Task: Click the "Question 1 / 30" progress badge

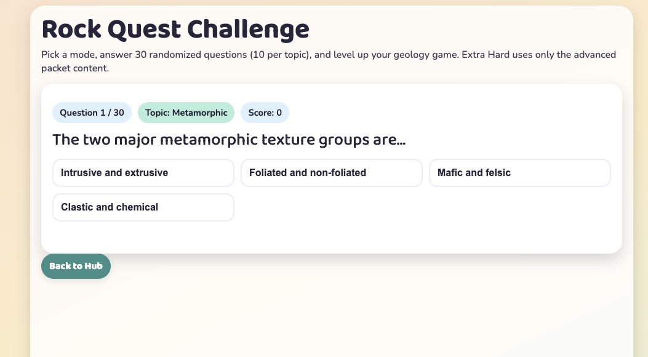Action: point(92,113)
